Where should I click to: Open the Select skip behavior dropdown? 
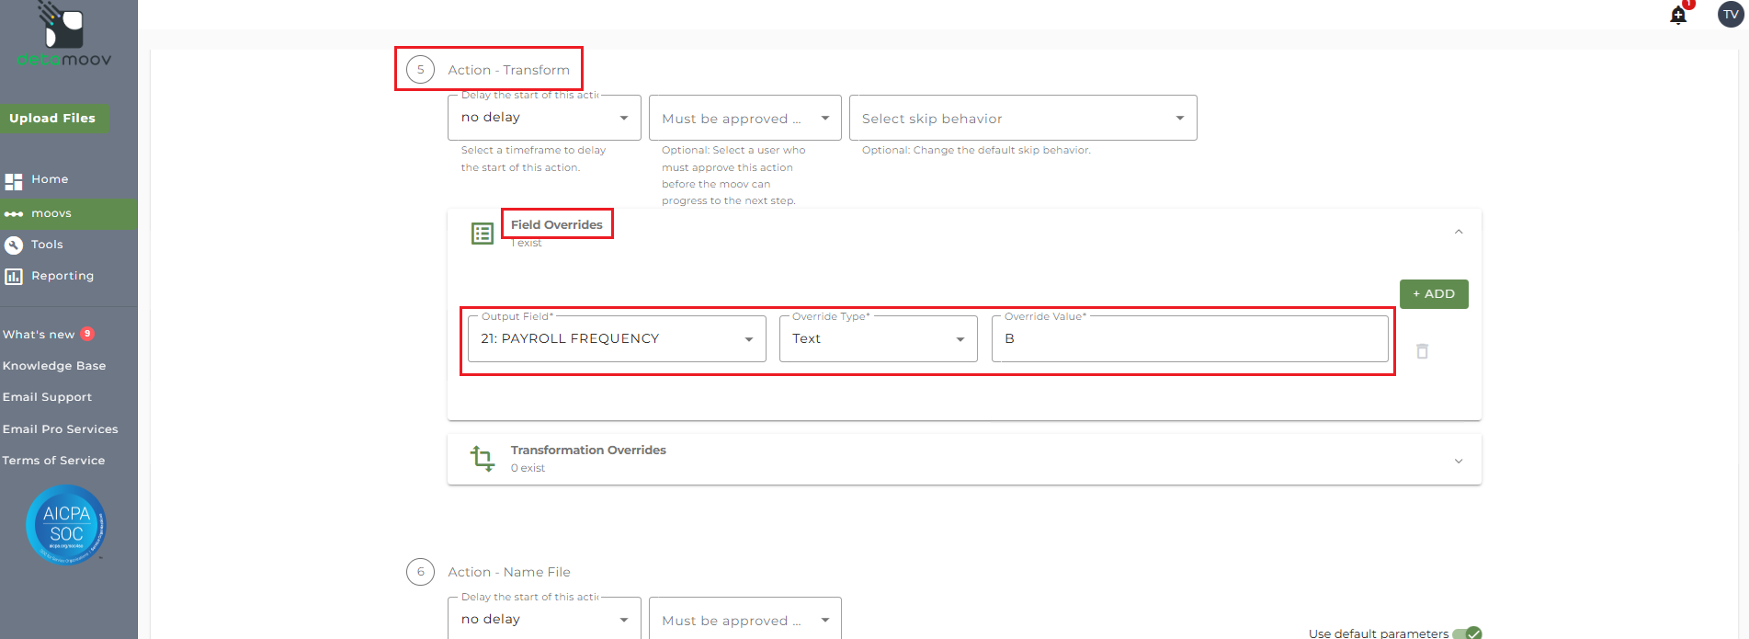click(x=1022, y=119)
